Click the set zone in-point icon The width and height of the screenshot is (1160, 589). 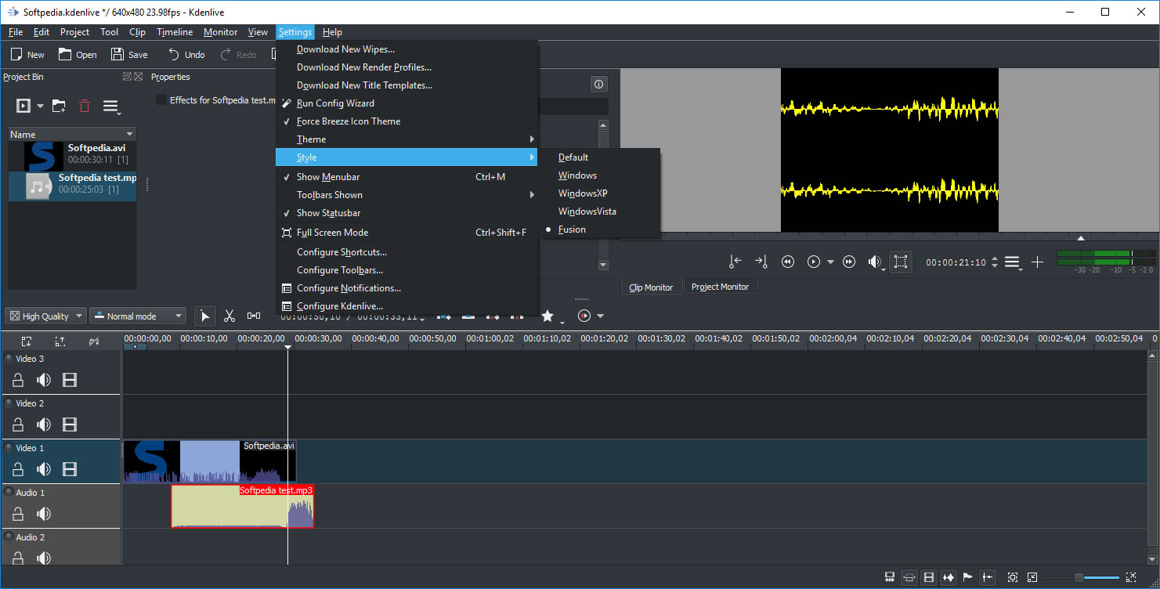[x=735, y=262]
